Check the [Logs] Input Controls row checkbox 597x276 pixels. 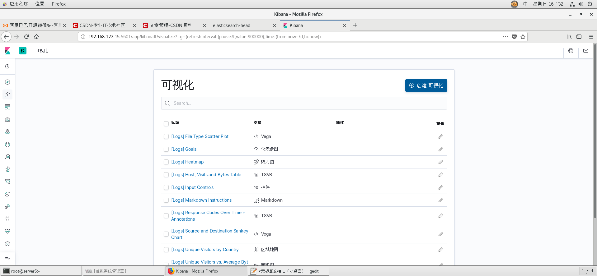pyautogui.click(x=166, y=187)
